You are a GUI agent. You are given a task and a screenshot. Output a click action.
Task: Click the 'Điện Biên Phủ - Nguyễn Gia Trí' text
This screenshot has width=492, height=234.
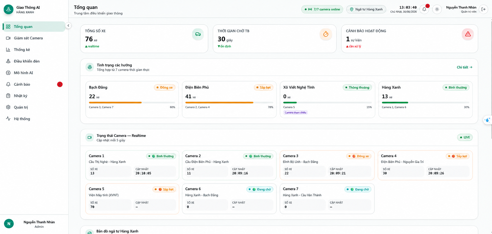click(x=402, y=162)
